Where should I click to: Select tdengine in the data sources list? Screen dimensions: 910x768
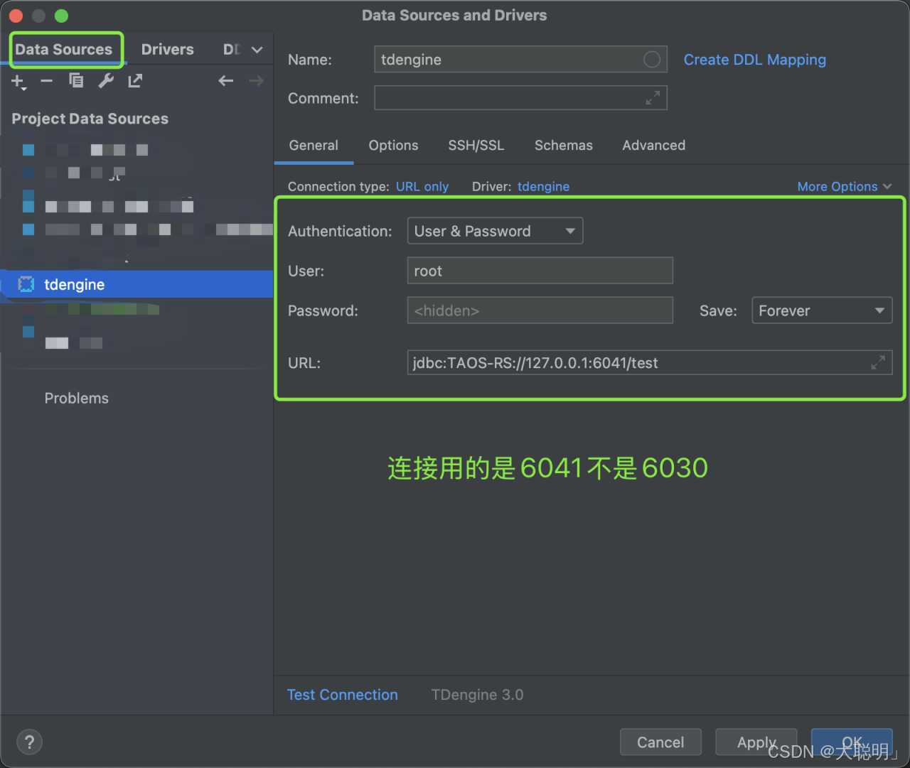pos(75,285)
